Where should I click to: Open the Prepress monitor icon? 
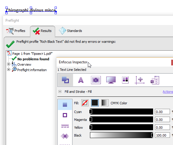point(111,80)
